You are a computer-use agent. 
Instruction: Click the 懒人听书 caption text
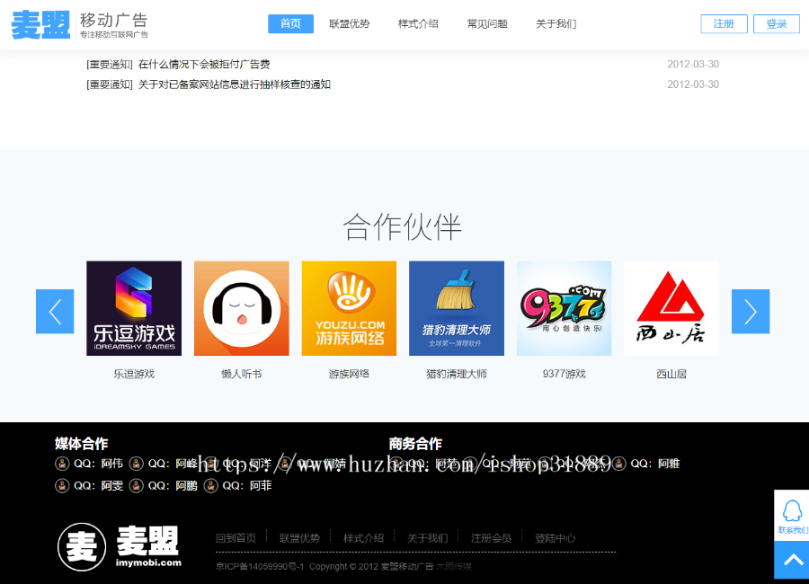point(242,374)
